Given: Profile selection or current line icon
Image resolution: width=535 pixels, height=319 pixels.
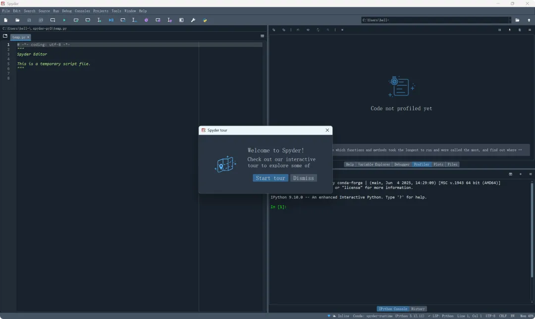Looking at the screenshot, I should (169, 20).
